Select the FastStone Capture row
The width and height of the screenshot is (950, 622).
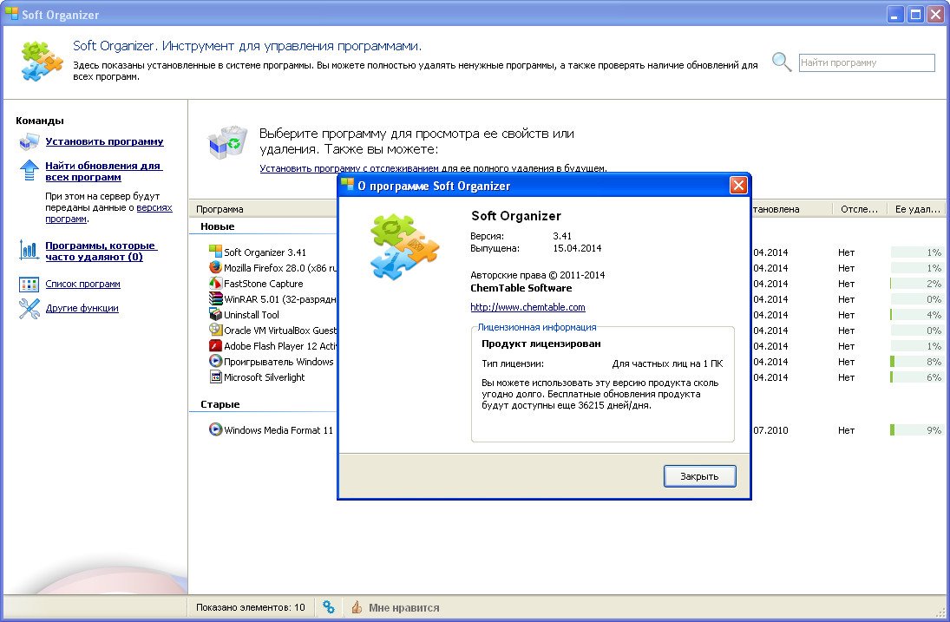click(264, 284)
